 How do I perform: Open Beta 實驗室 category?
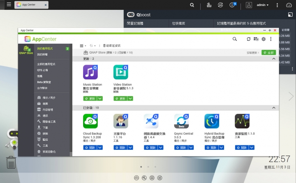click(x=44, y=82)
